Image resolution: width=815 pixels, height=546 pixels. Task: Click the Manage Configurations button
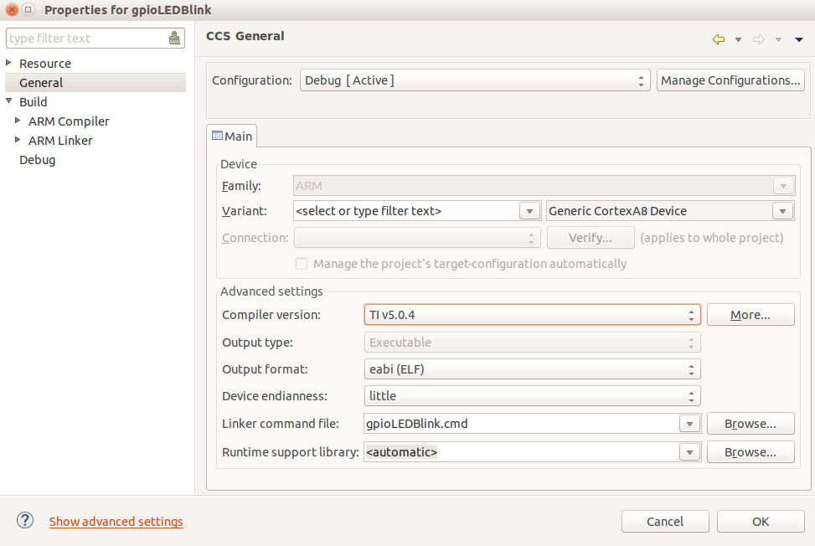click(730, 80)
